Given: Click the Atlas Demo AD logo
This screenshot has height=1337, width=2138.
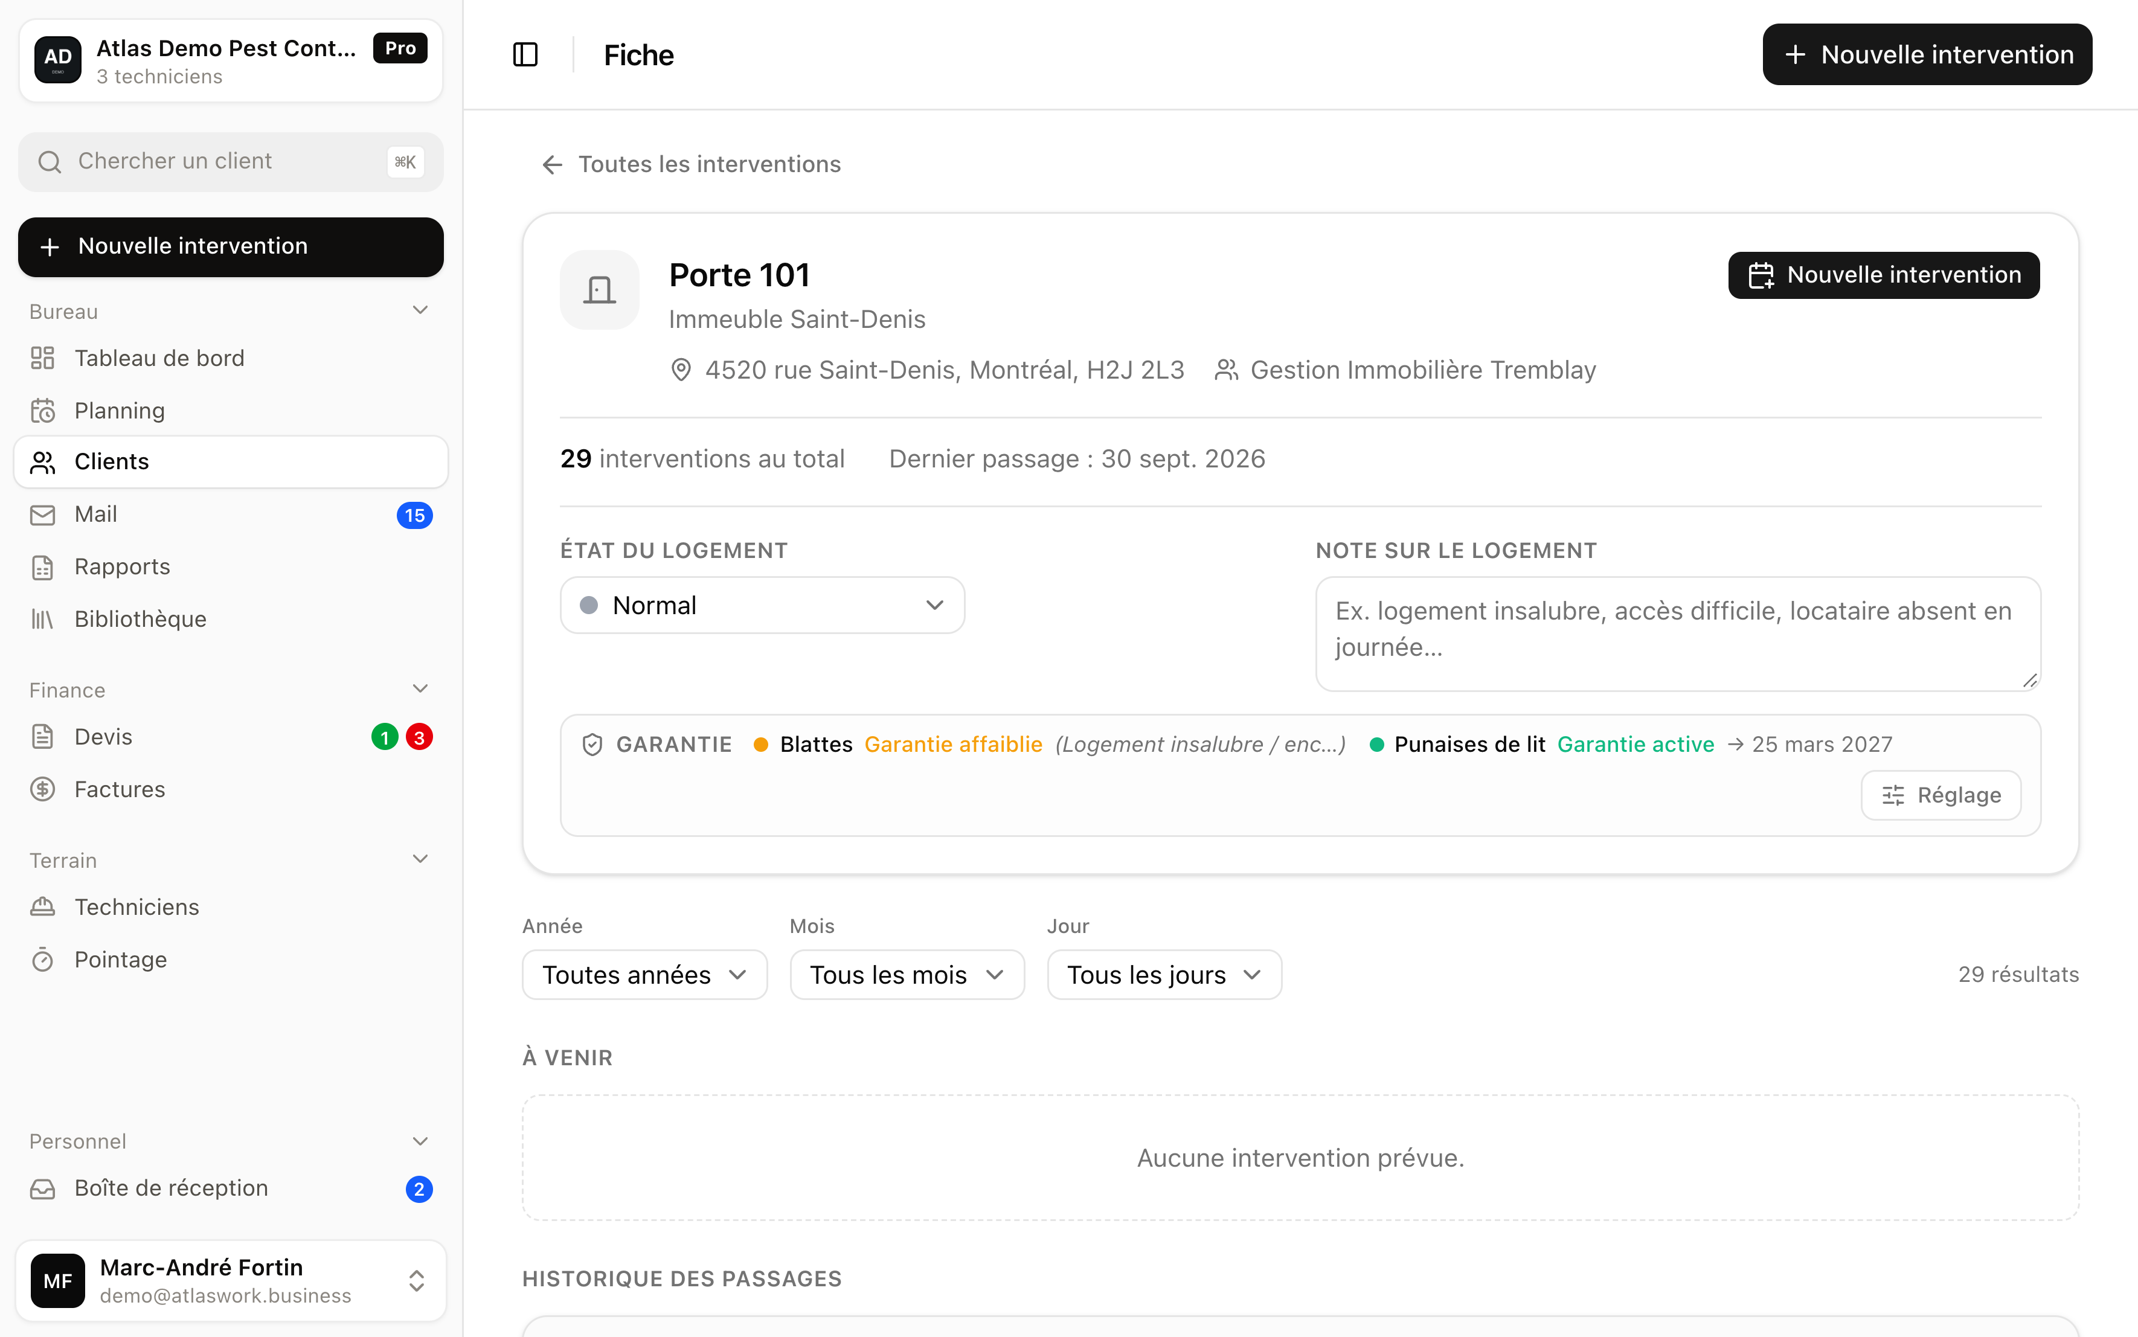Looking at the screenshot, I should [x=57, y=59].
